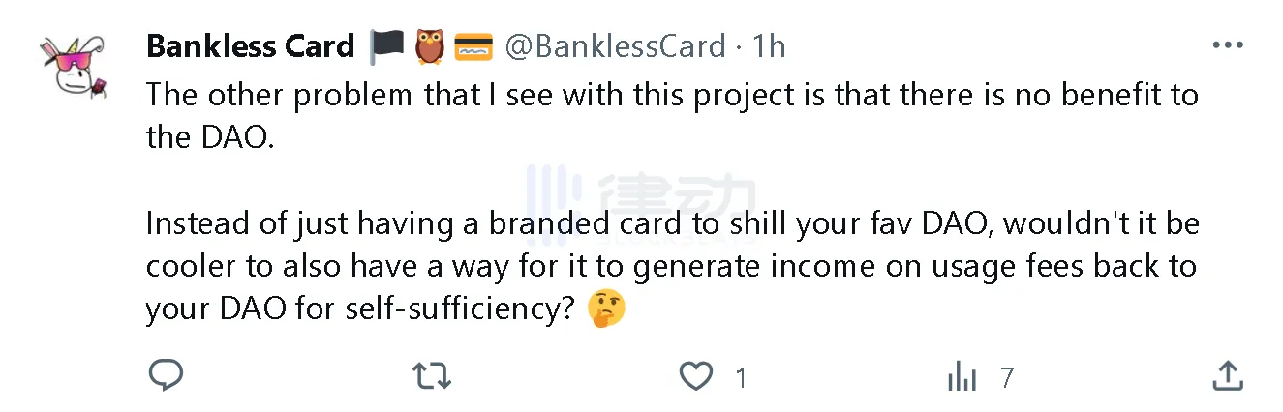Click the like count number 1
1283x412 pixels.
pos(741,377)
